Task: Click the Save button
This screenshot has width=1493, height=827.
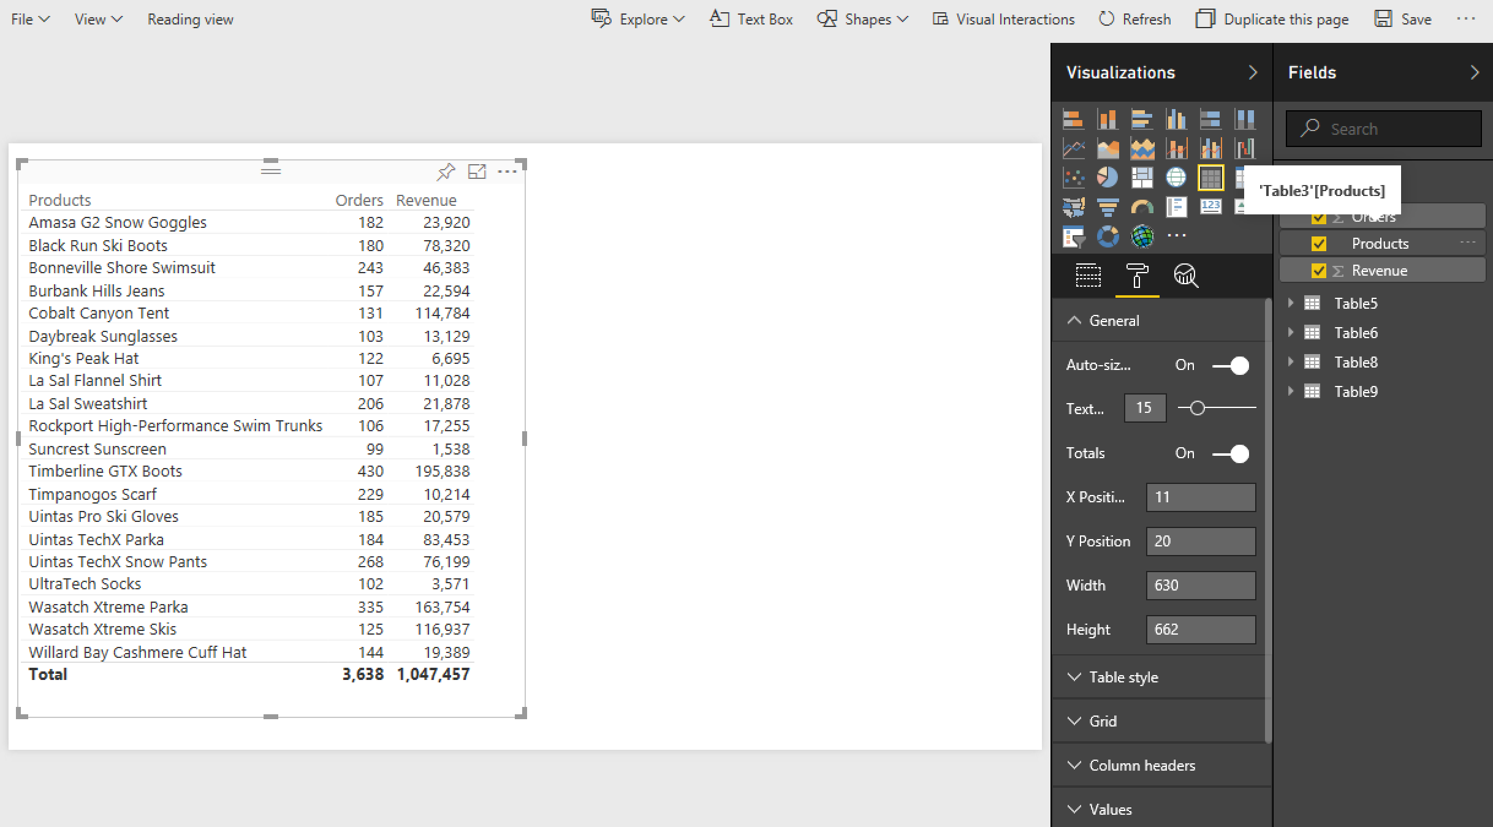Action: click(x=1404, y=20)
